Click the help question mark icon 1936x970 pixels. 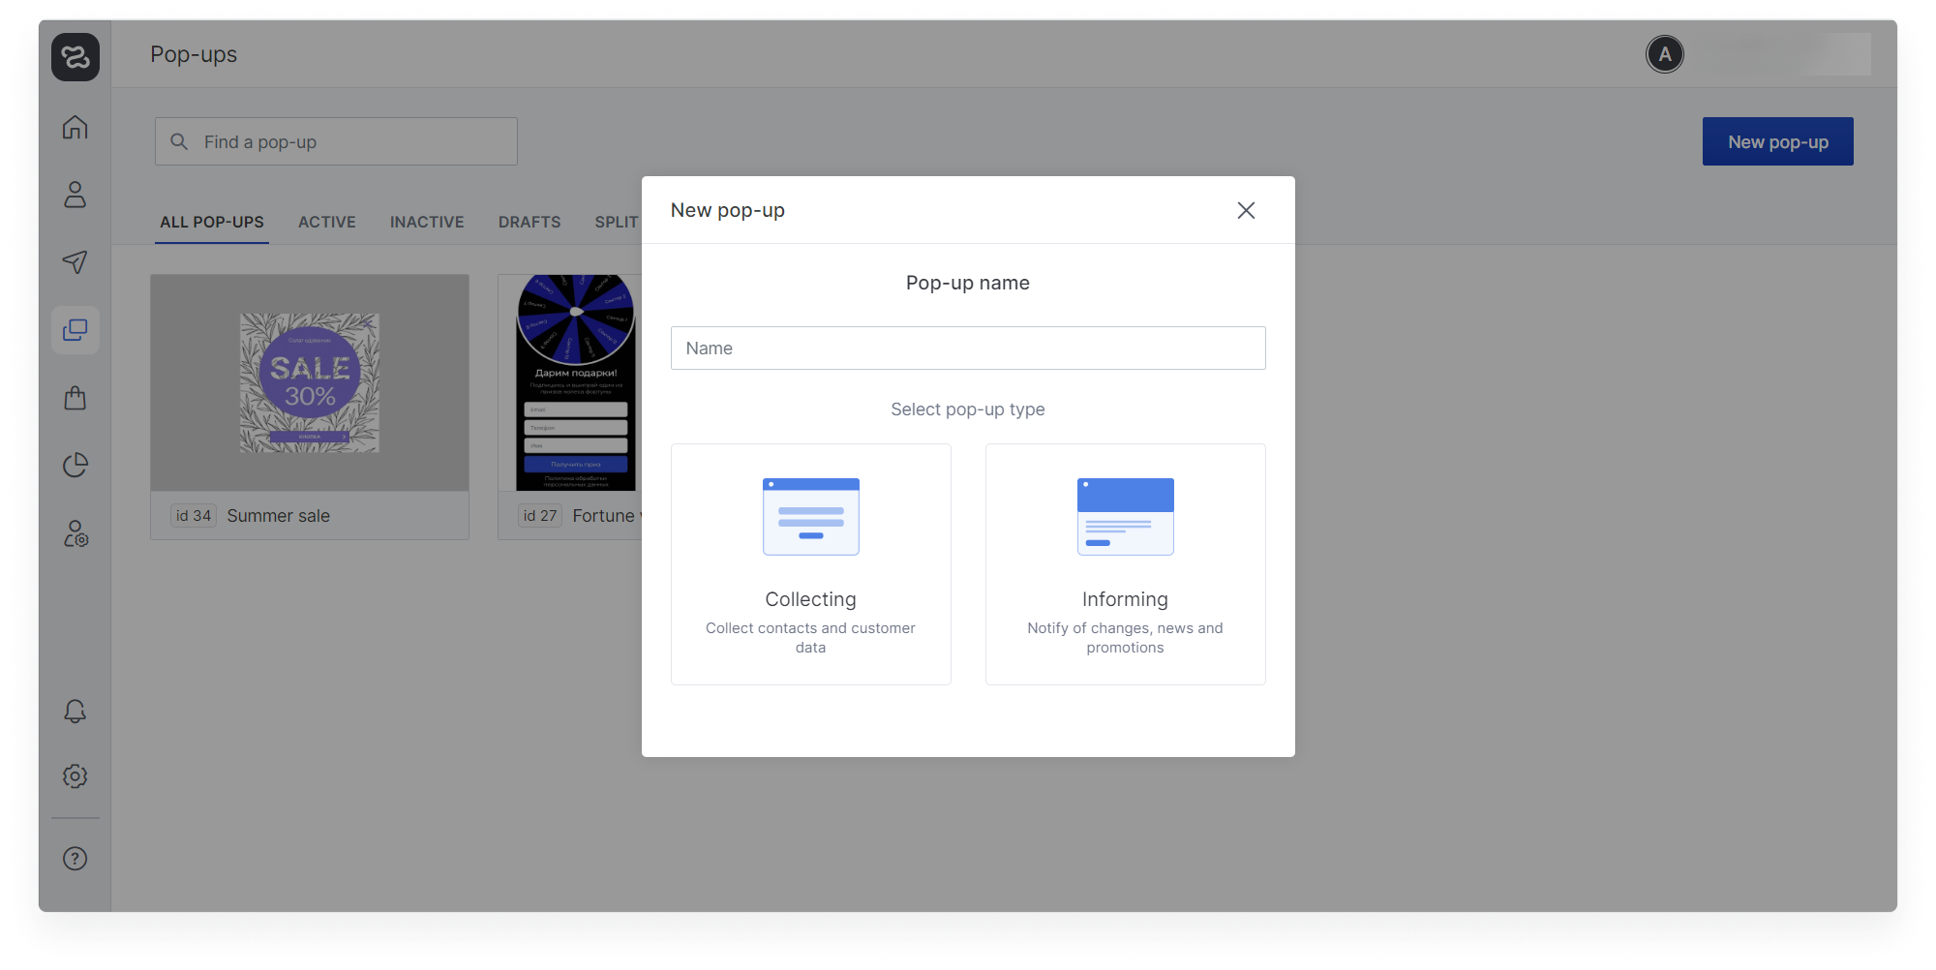coord(76,859)
